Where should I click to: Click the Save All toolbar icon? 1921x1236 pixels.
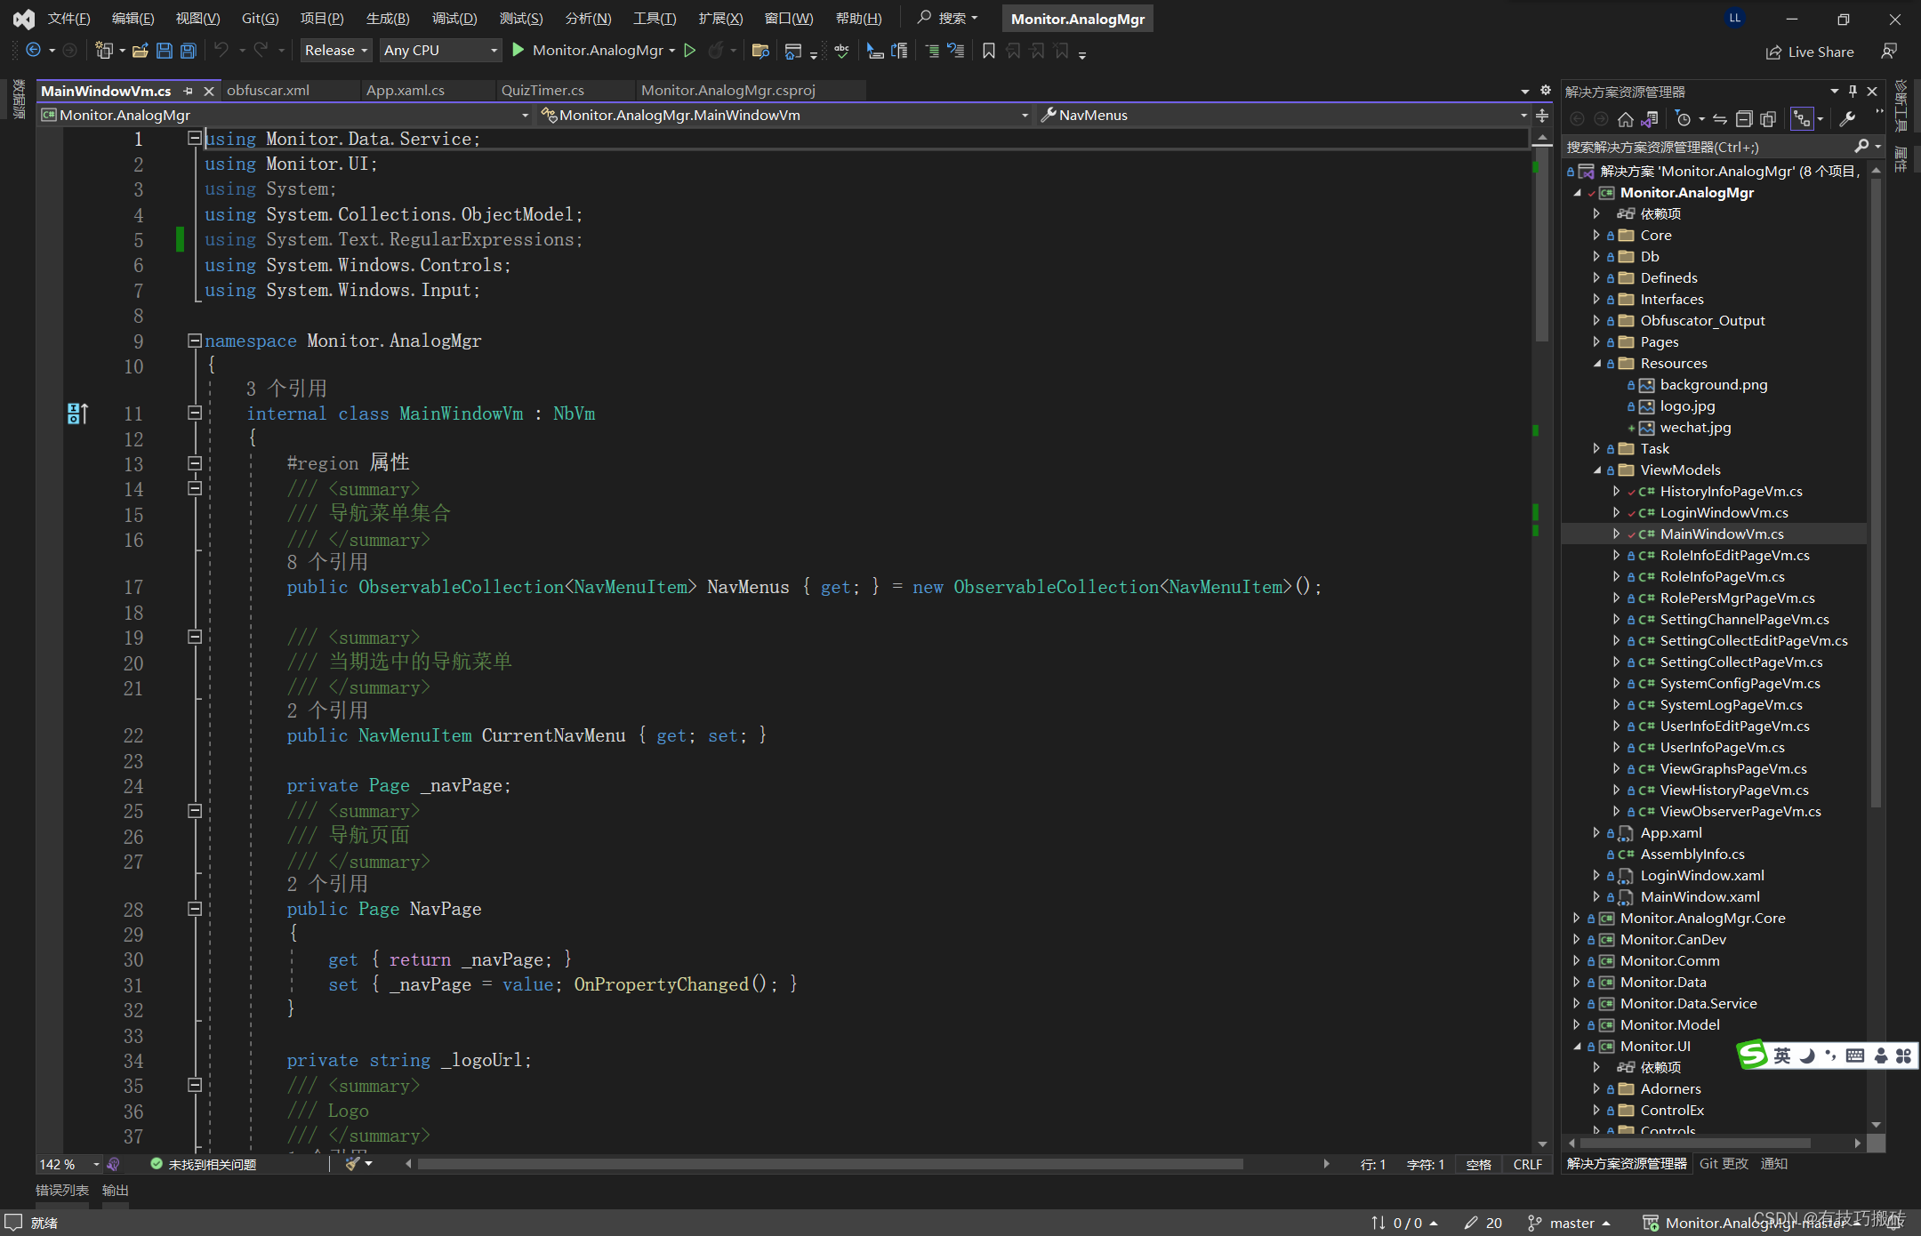click(188, 51)
